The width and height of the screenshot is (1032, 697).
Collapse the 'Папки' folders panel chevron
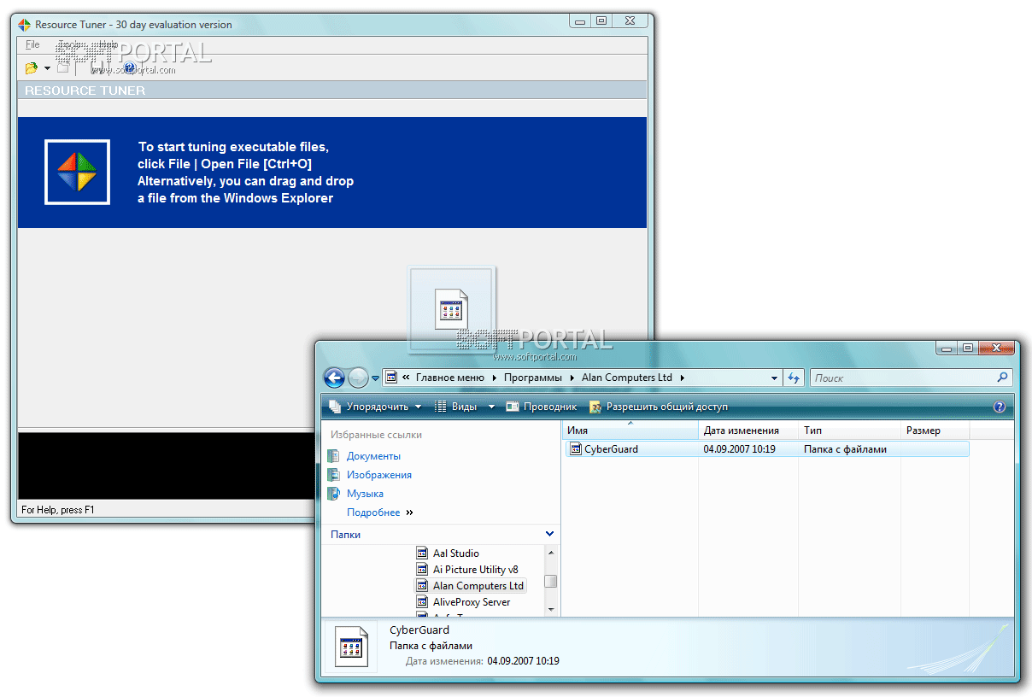pos(549,534)
